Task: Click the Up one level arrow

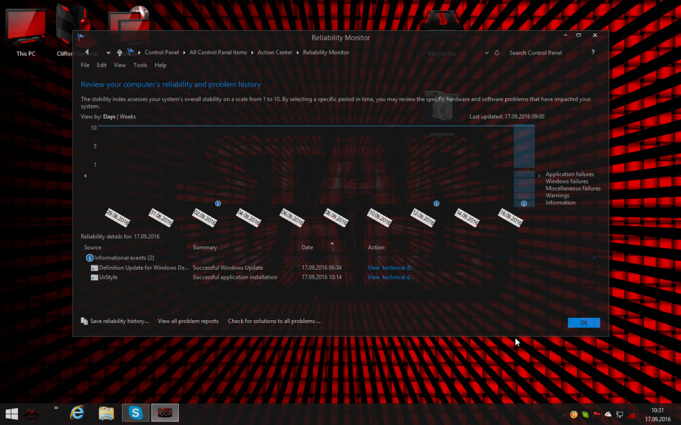Action: click(x=119, y=53)
